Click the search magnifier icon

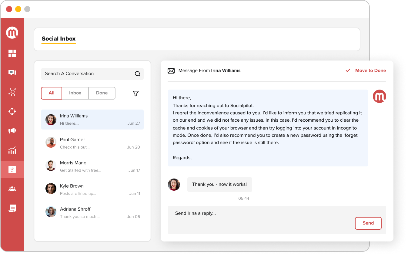138,74
